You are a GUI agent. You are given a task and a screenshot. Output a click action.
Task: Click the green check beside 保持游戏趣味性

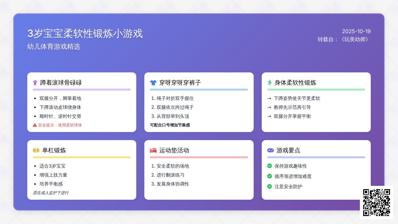(x=270, y=166)
